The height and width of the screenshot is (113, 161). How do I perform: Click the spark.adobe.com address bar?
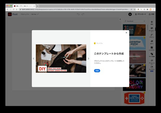[x=75, y=9]
